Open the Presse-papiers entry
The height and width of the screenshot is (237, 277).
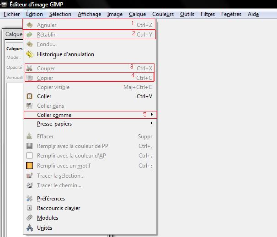(90, 124)
